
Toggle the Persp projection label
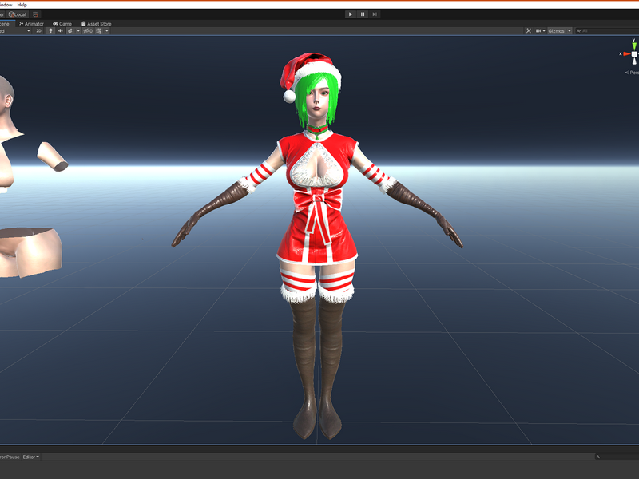pyautogui.click(x=632, y=73)
